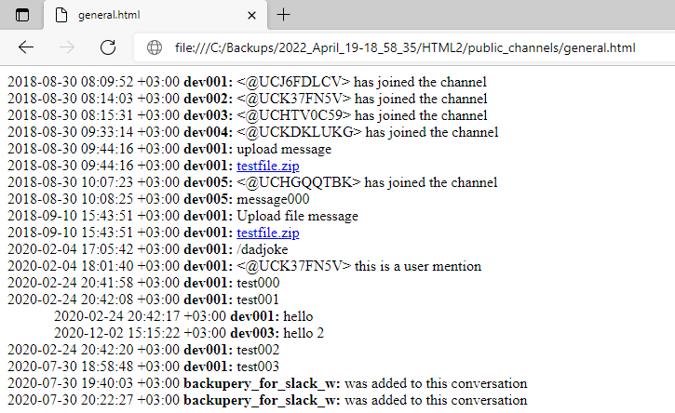675x413 pixels.
Task: Open the first testfile.zip link
Action: (268, 166)
